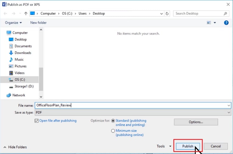Image resolution: width=233 pixels, height=154 pixels.
Task: Click the Computer icon in the address bar
Action: (33, 13)
